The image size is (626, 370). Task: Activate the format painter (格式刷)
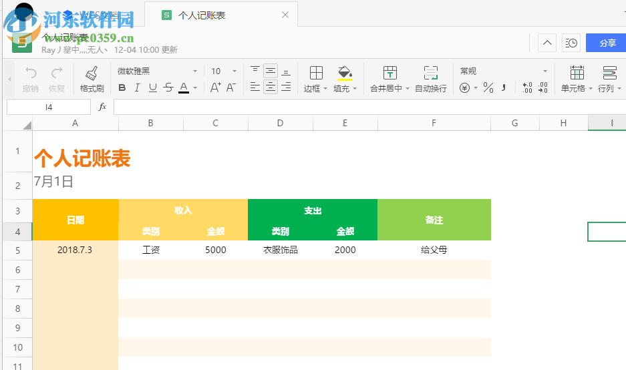click(x=92, y=79)
